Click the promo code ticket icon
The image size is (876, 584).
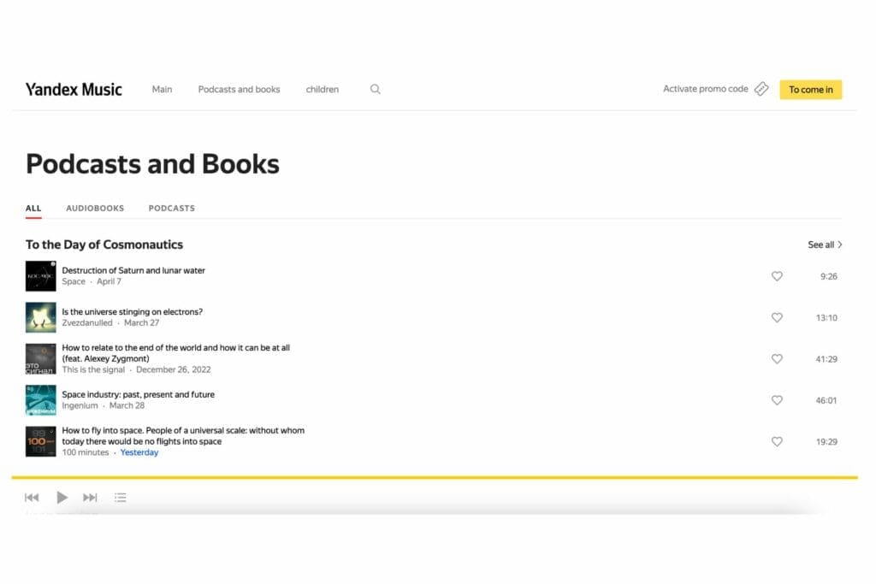click(761, 89)
